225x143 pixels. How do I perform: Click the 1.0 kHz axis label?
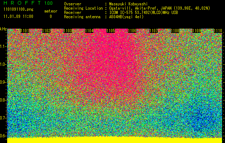[x=3, y=64]
